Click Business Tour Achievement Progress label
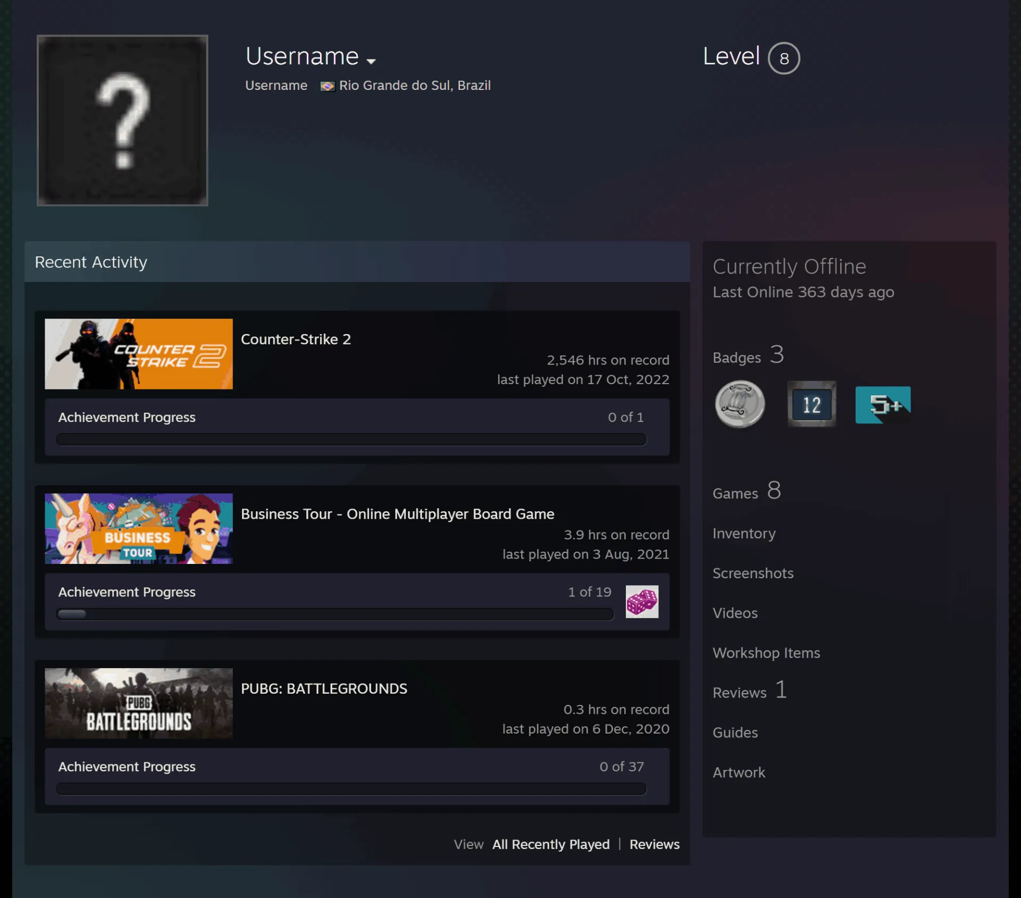The height and width of the screenshot is (898, 1021). 127,592
